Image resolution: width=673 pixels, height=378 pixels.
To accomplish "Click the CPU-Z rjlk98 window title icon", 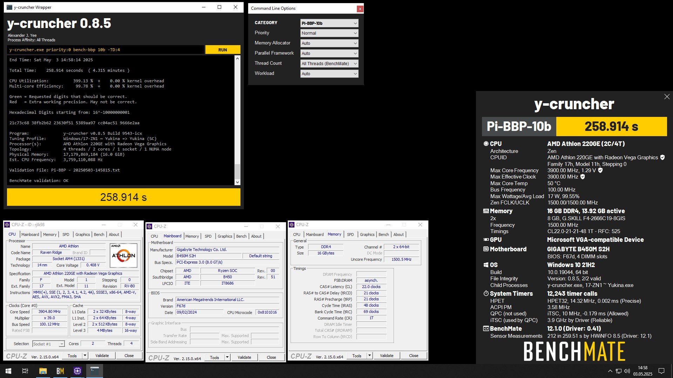I will coord(7,225).
